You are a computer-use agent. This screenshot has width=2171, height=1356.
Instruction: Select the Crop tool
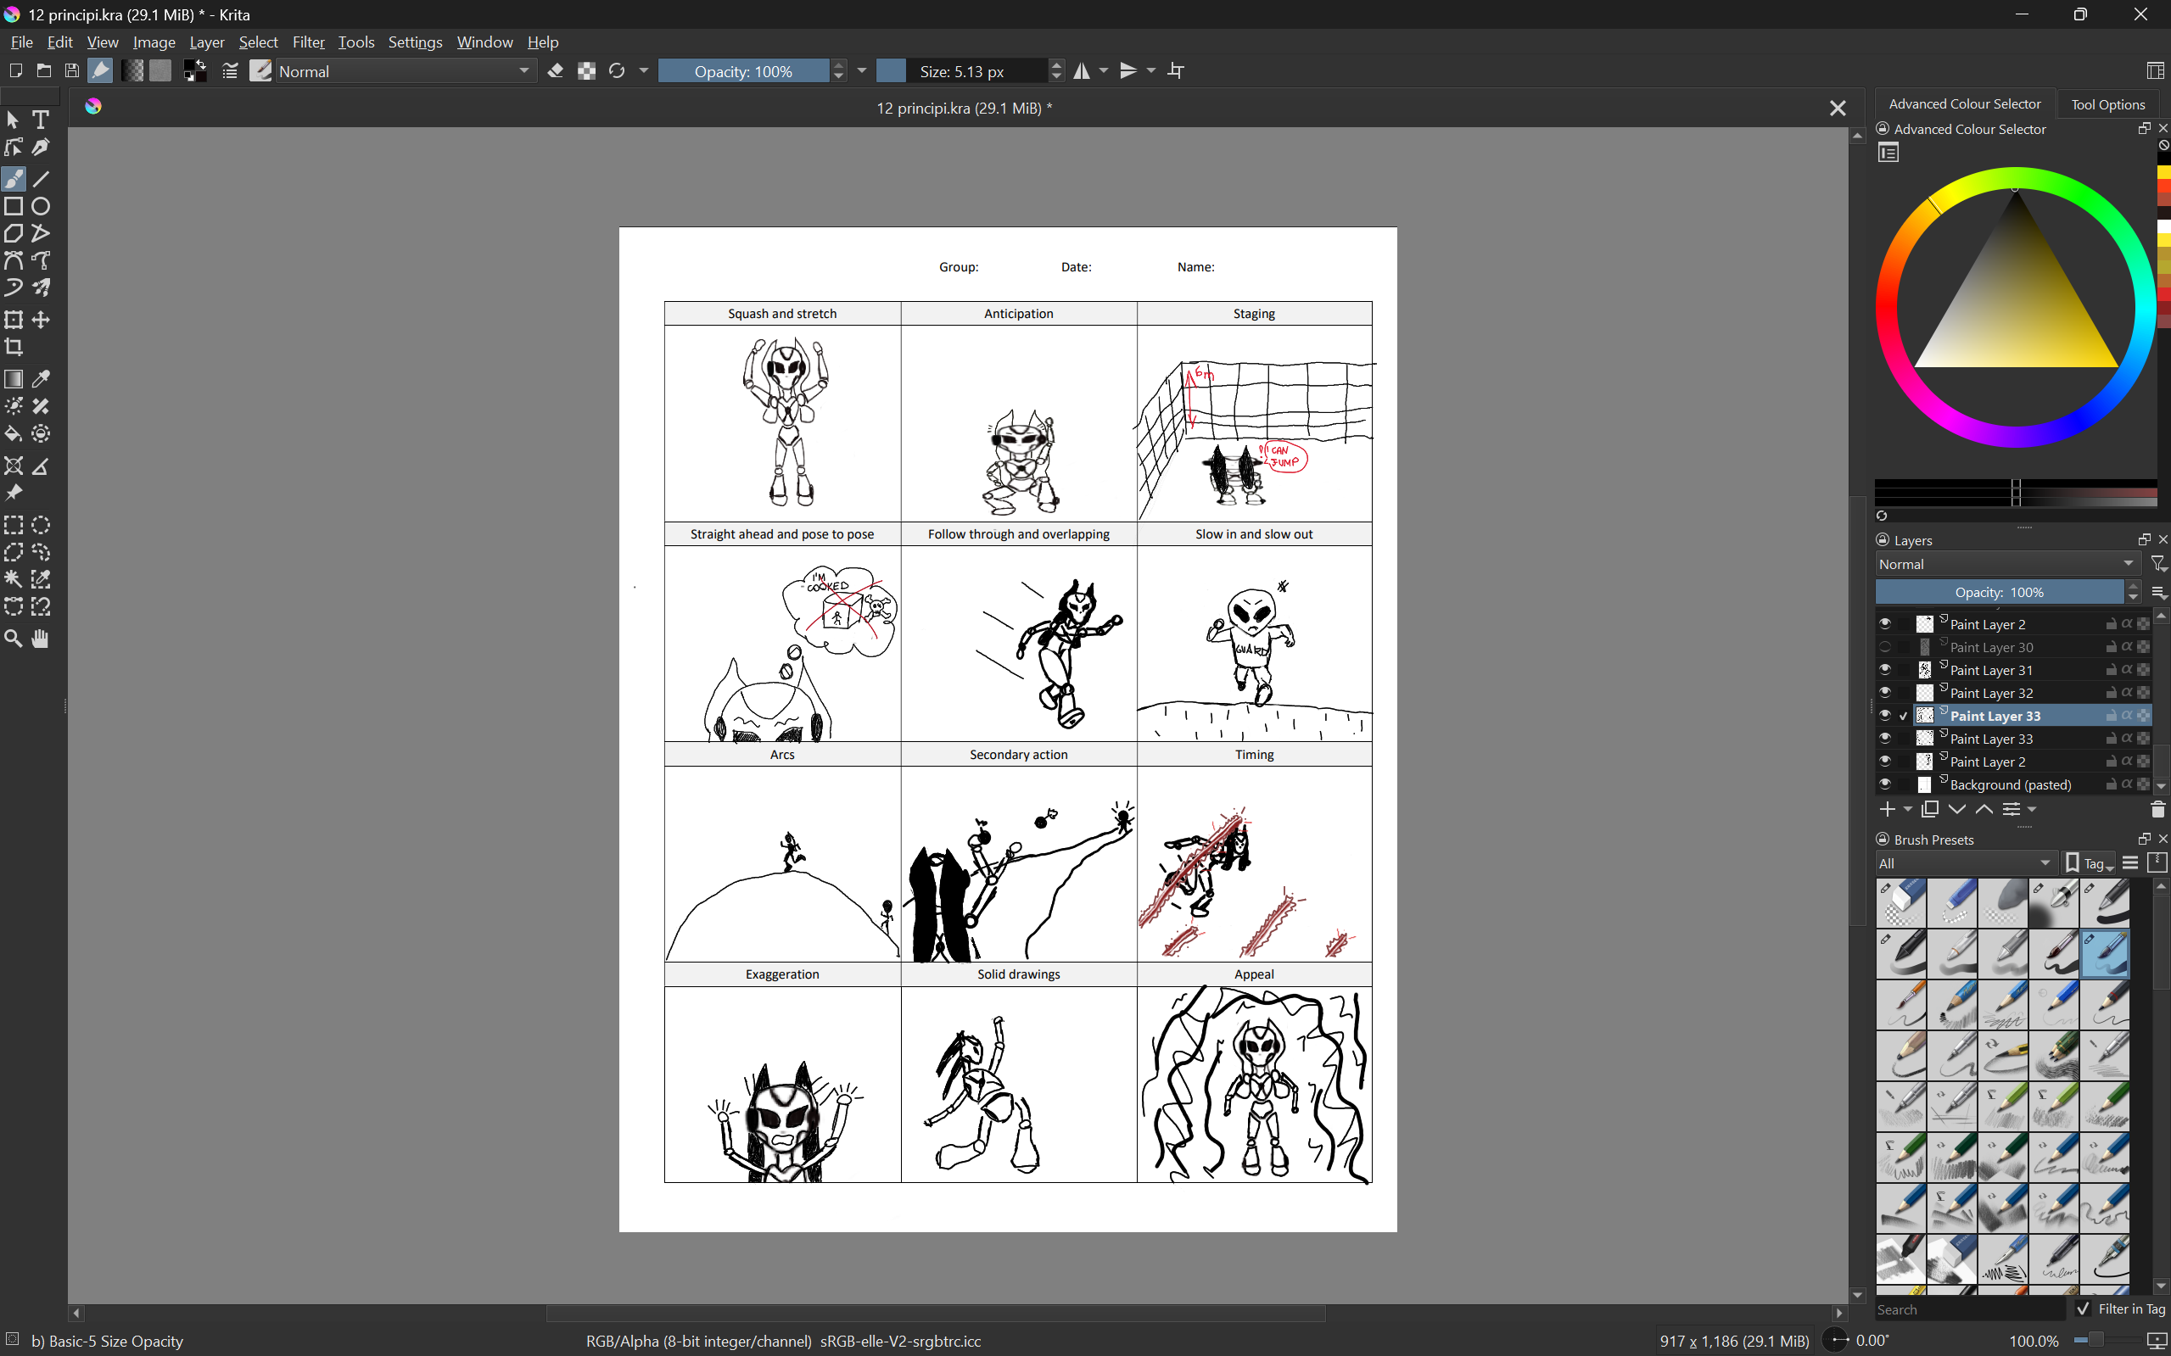click(x=14, y=347)
